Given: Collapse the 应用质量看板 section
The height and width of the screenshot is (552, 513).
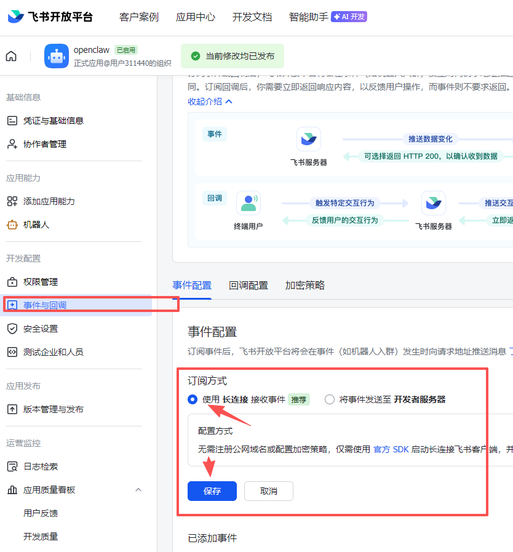Looking at the screenshot, I should [138, 490].
